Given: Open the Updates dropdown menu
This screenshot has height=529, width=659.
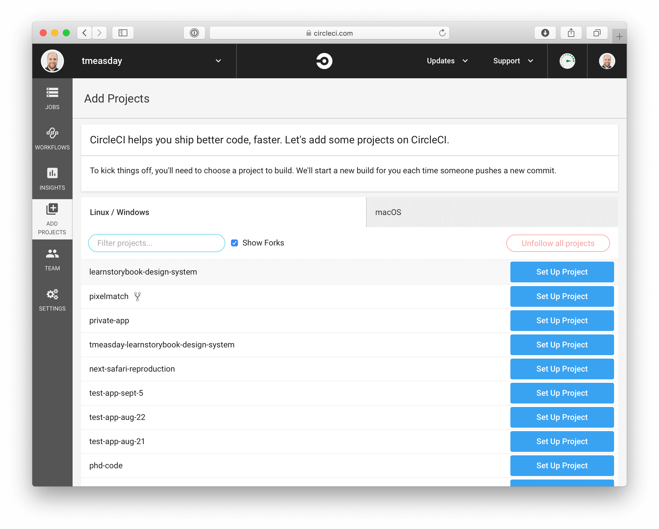Looking at the screenshot, I should [x=447, y=61].
